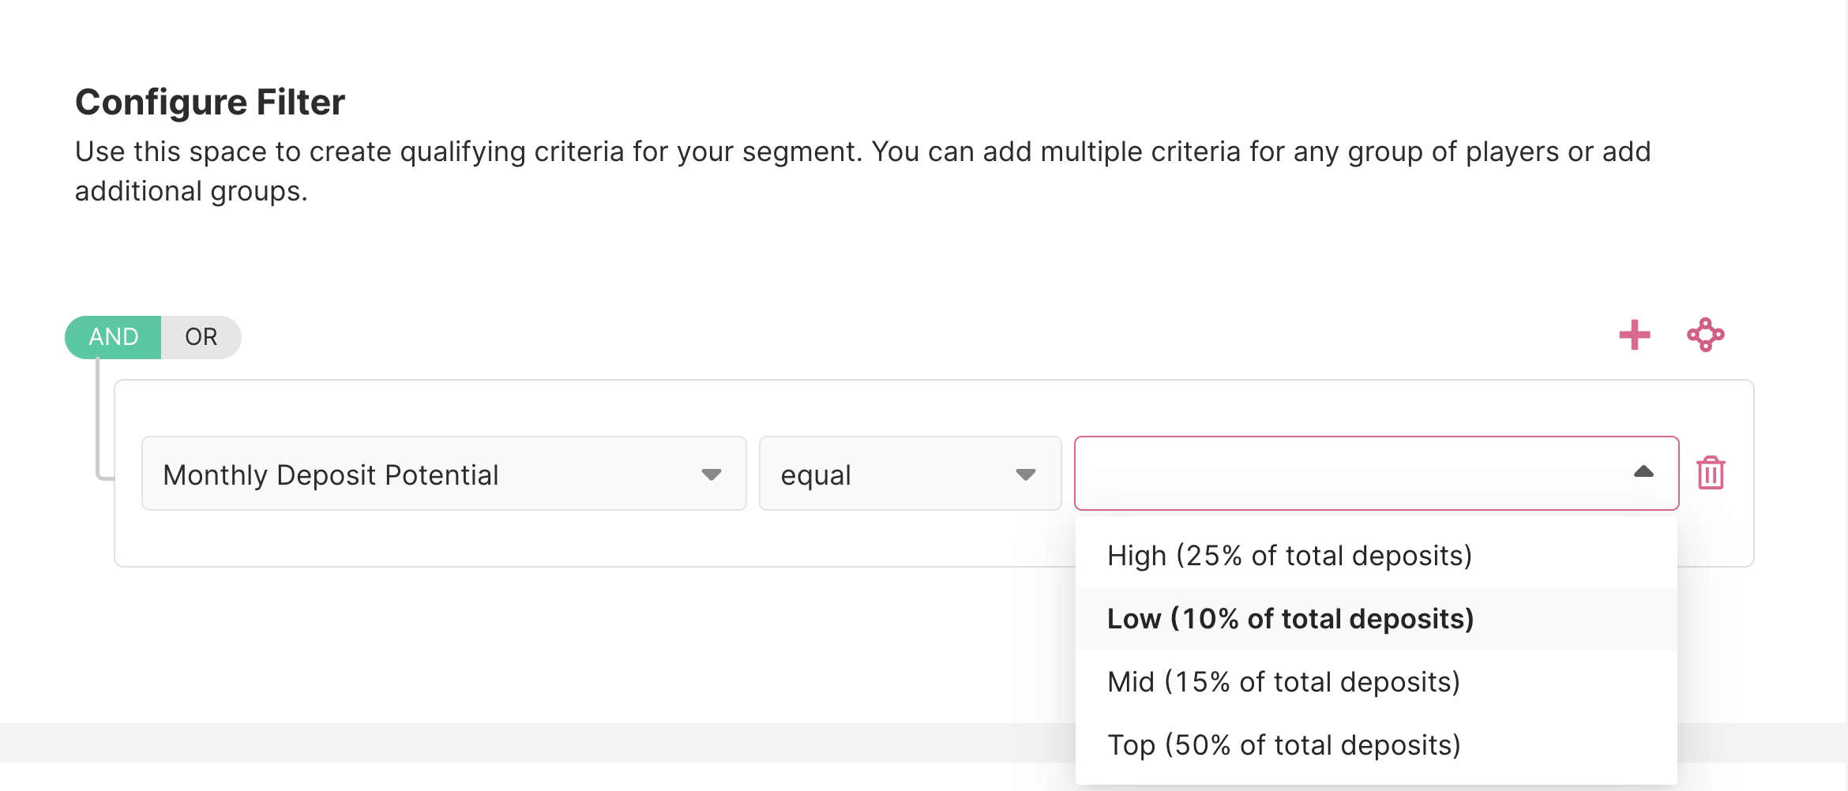
Task: Click the down caret in the equal field
Action: click(x=1025, y=474)
